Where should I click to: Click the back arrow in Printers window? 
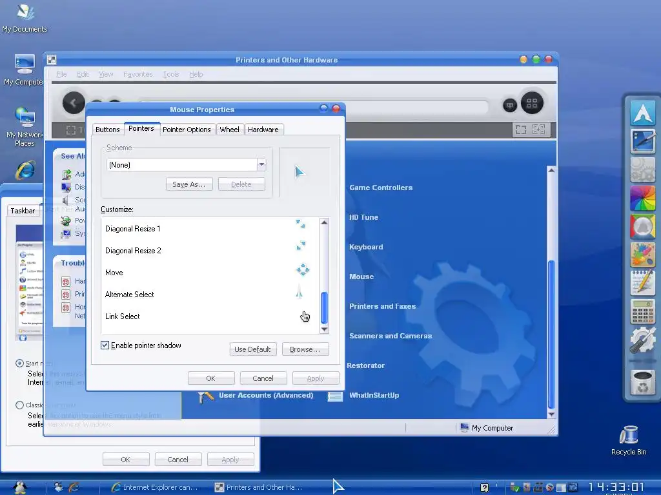[x=74, y=102]
